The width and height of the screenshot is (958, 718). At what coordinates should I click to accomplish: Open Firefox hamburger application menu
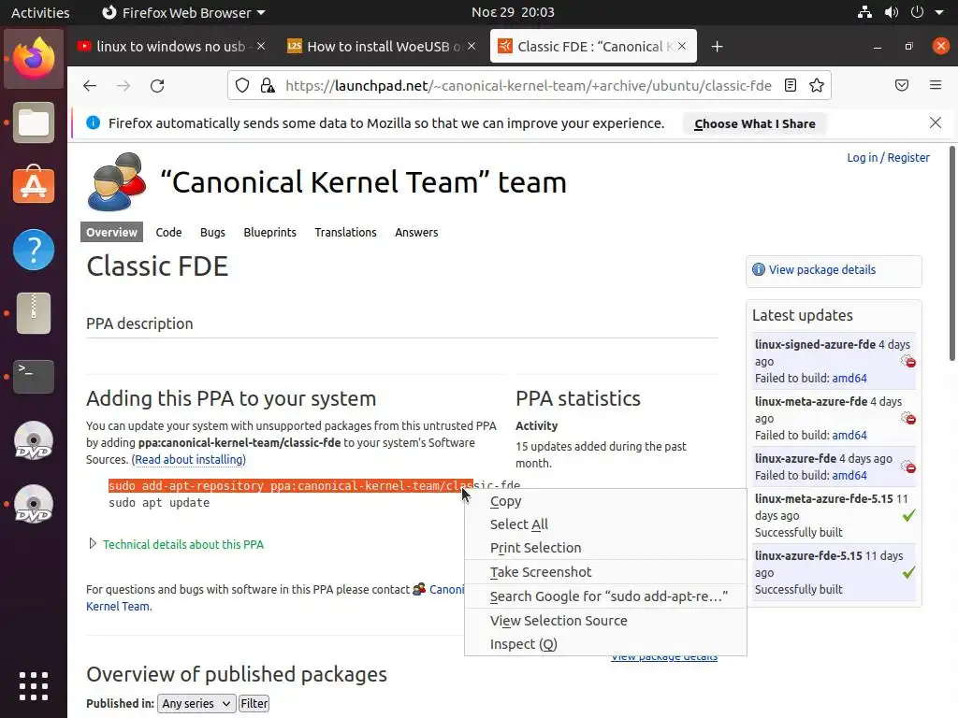click(x=936, y=85)
